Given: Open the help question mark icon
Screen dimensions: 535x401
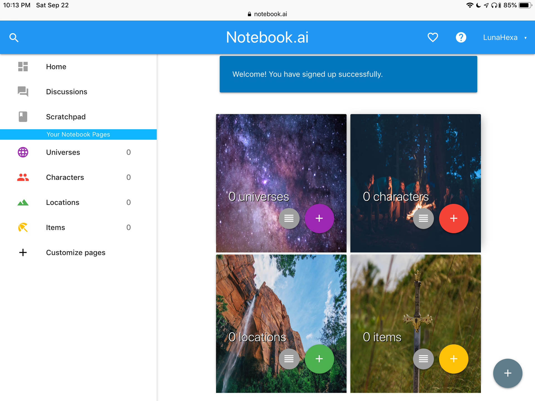Looking at the screenshot, I should pyautogui.click(x=461, y=37).
